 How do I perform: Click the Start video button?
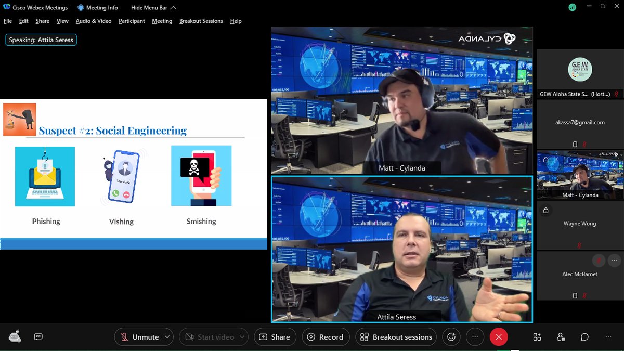[x=210, y=337]
